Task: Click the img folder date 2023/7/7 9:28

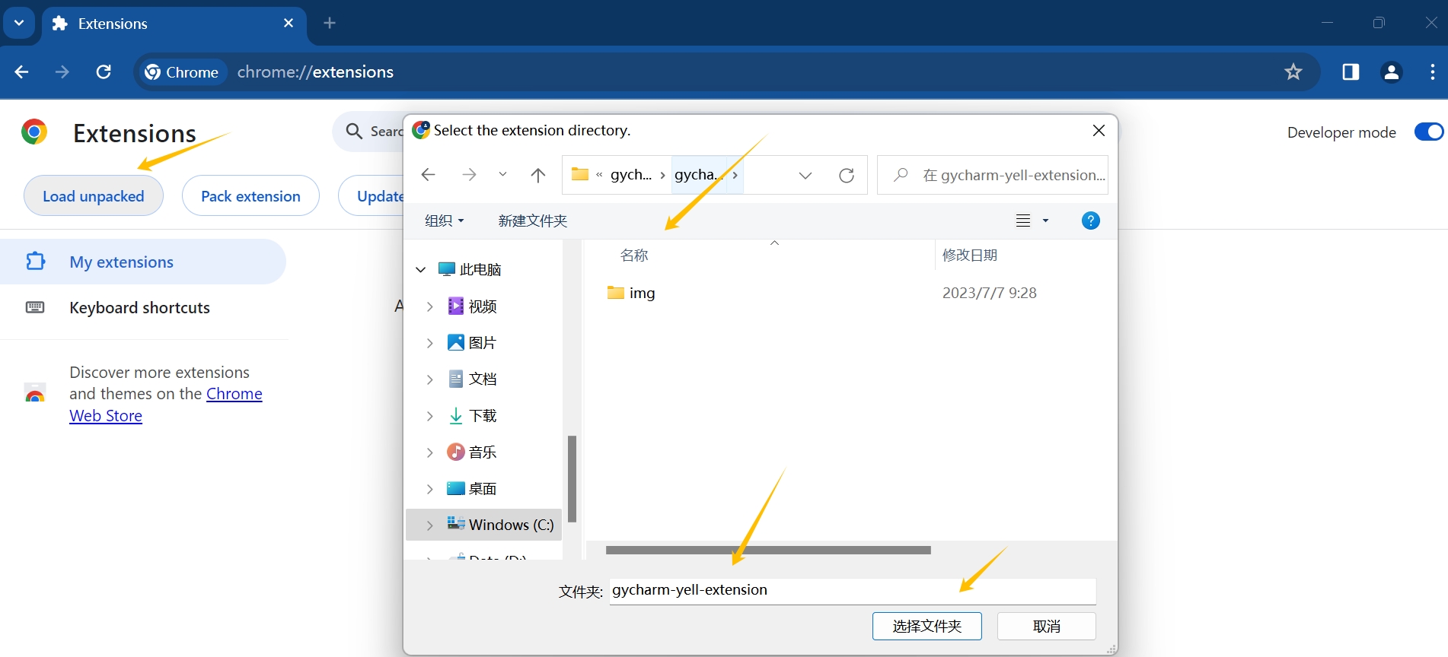Action: [990, 294]
